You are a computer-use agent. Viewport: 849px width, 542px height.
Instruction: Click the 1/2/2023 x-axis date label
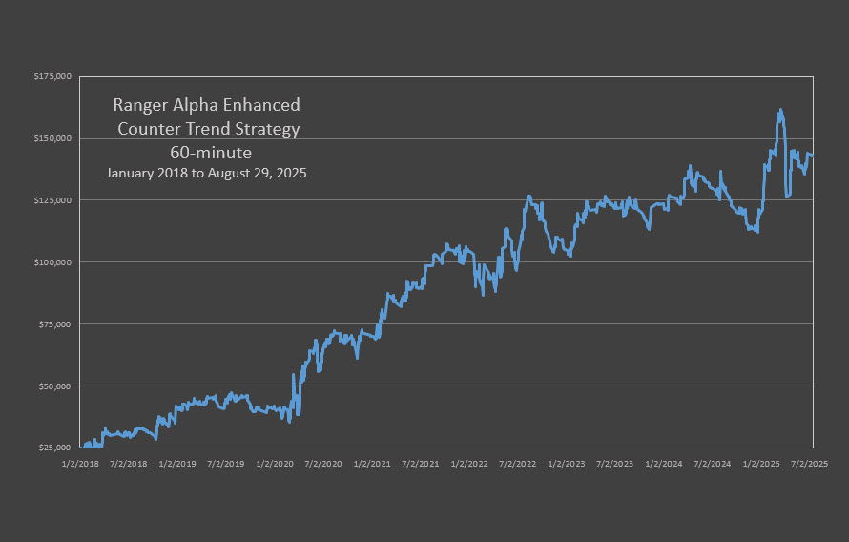point(567,464)
